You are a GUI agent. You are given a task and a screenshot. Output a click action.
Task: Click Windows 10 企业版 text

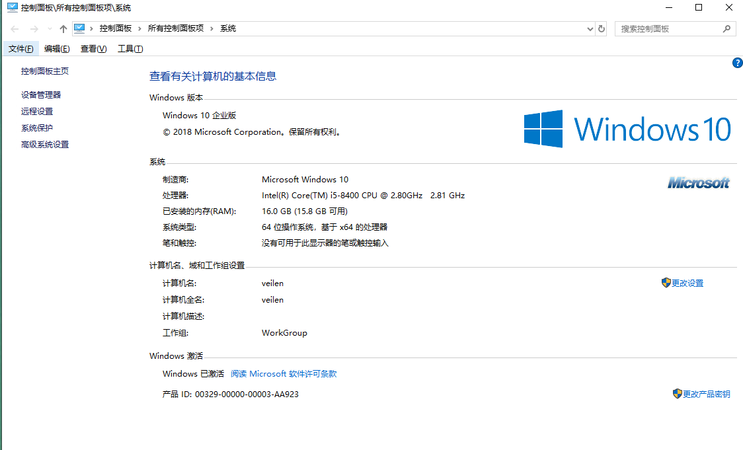click(199, 116)
